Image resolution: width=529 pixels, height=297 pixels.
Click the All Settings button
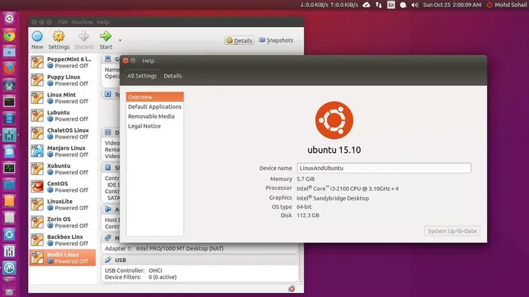click(x=142, y=76)
